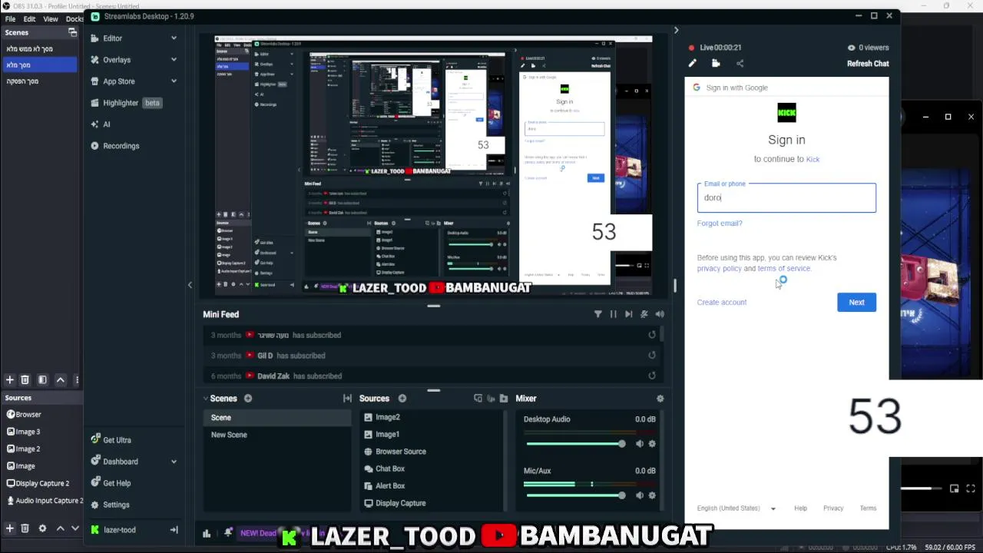Expand the Dashboard chevron
The height and width of the screenshot is (553, 983).
(x=174, y=462)
